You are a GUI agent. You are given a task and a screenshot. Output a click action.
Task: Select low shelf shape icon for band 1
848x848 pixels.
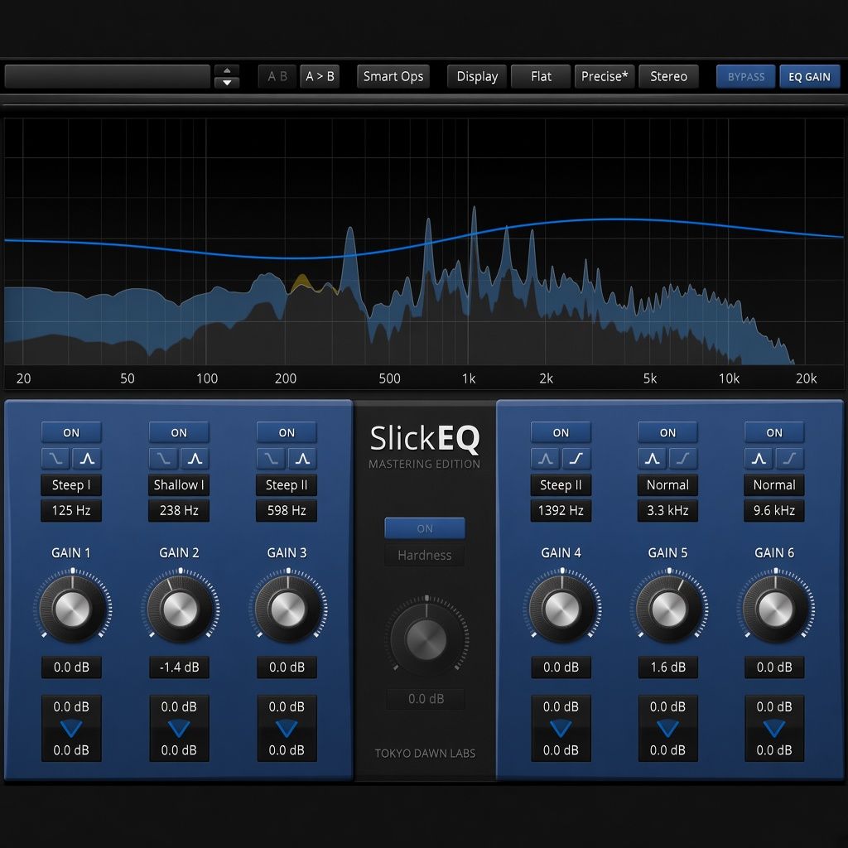click(x=55, y=459)
